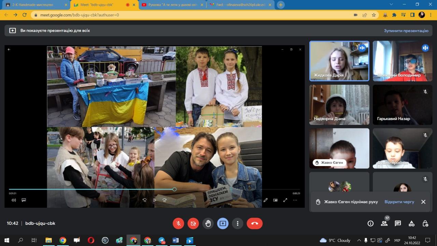437x246 pixels.
Task: Select Жидкова Дарія participant video tile
Action: point(339,61)
